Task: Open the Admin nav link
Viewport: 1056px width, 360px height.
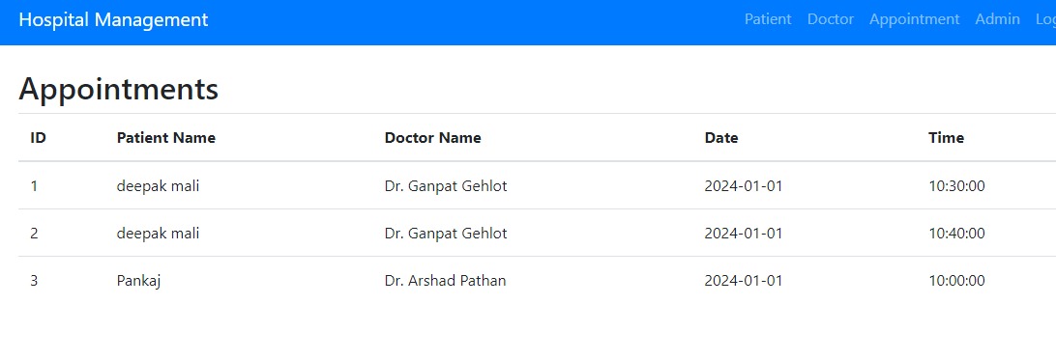Action: point(997,19)
